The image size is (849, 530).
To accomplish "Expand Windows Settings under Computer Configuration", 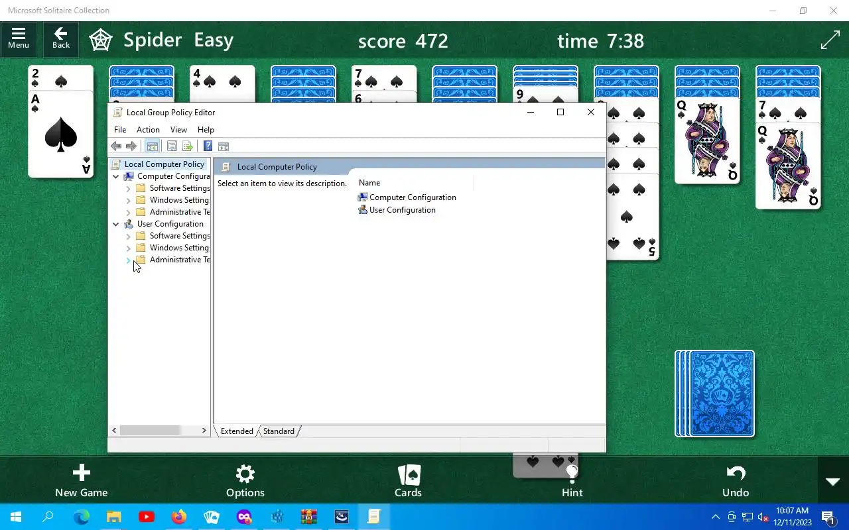I will [x=129, y=200].
